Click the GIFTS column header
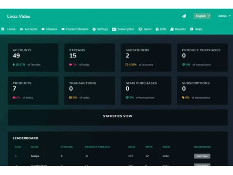233x175 pixels. coord(149,147)
